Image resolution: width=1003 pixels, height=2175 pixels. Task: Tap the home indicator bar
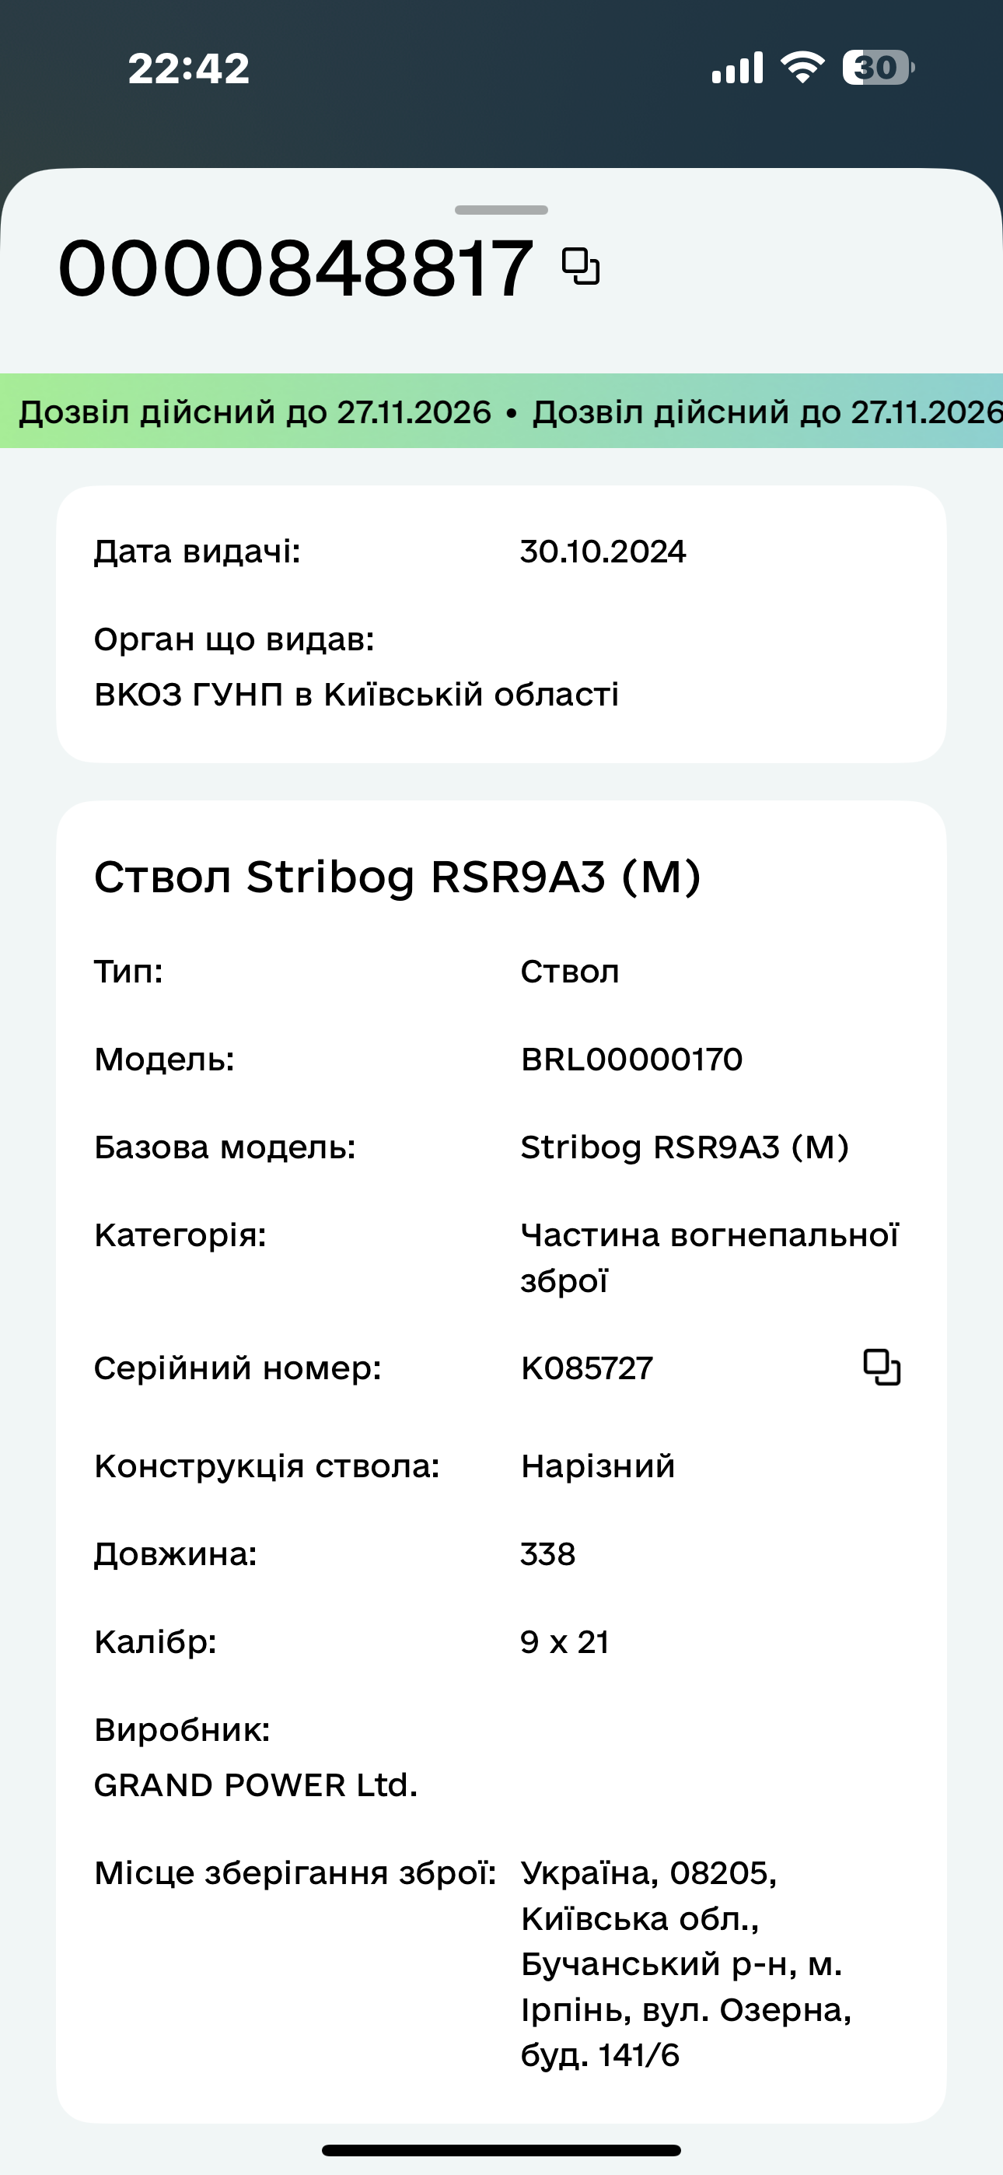pyautogui.click(x=501, y=2149)
